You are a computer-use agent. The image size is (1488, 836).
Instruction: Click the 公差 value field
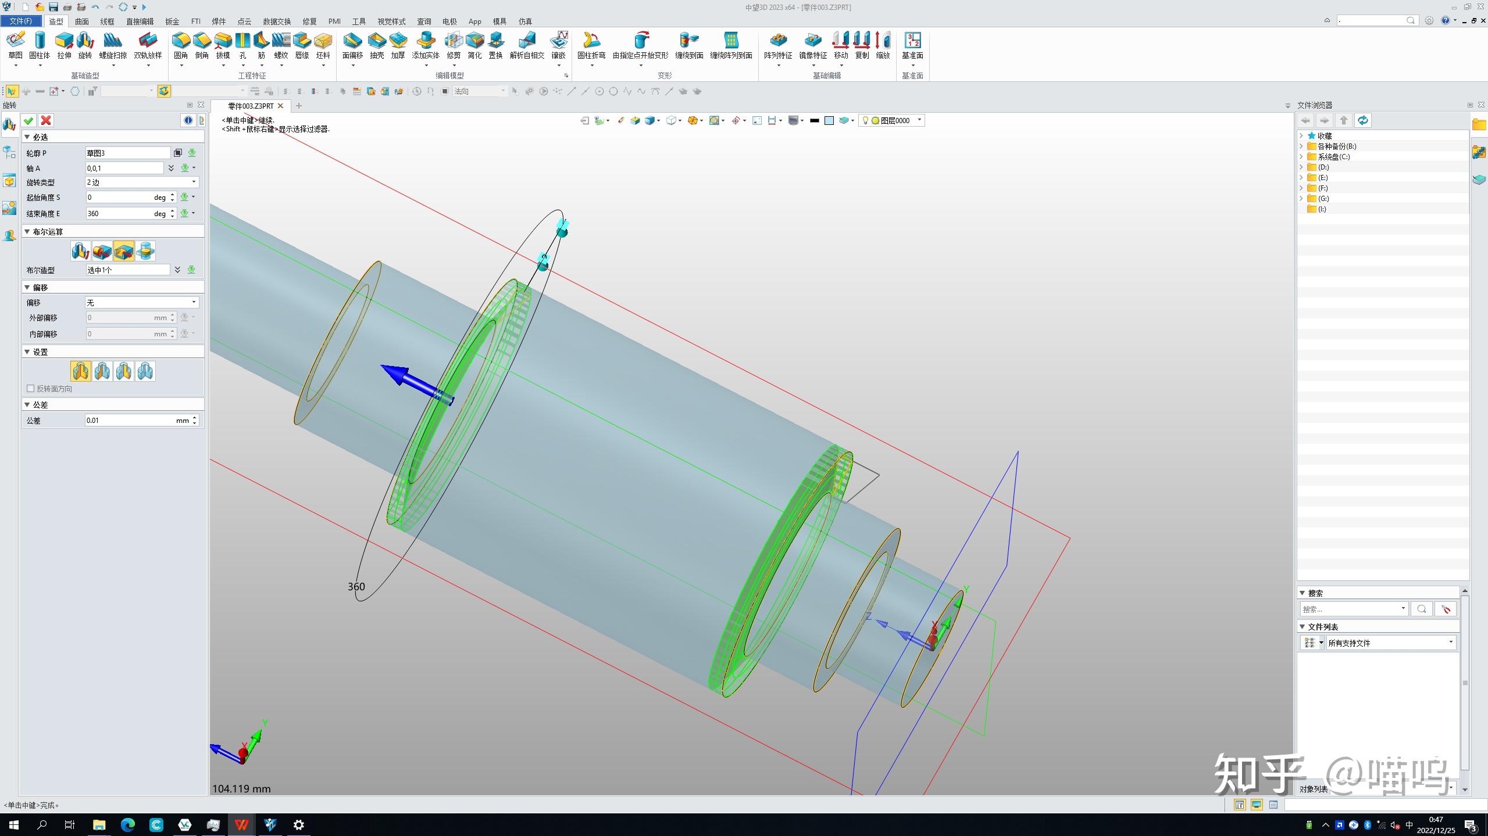[x=138, y=420]
